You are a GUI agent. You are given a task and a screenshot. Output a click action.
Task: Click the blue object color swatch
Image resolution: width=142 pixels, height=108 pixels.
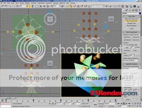click(140, 13)
